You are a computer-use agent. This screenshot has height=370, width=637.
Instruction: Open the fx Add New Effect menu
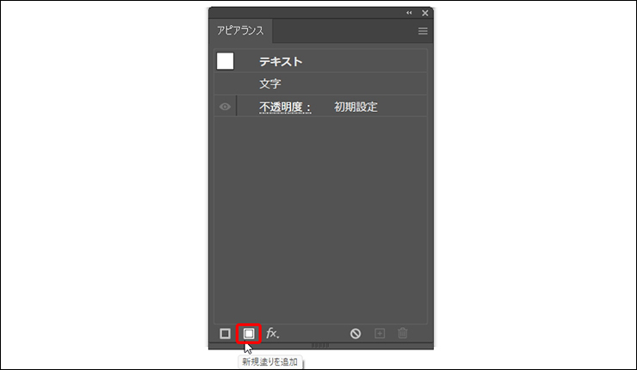click(x=273, y=333)
